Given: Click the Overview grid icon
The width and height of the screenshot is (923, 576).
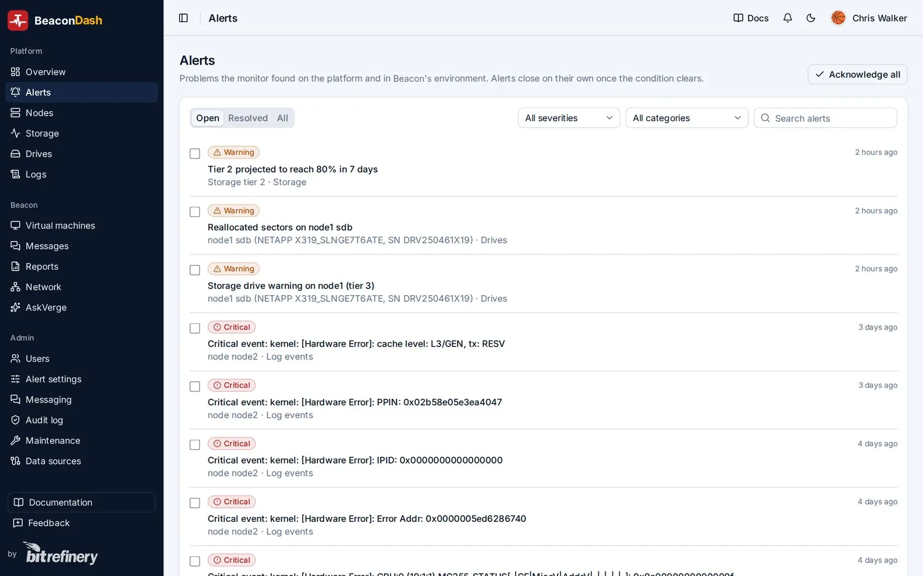Looking at the screenshot, I should tap(15, 72).
